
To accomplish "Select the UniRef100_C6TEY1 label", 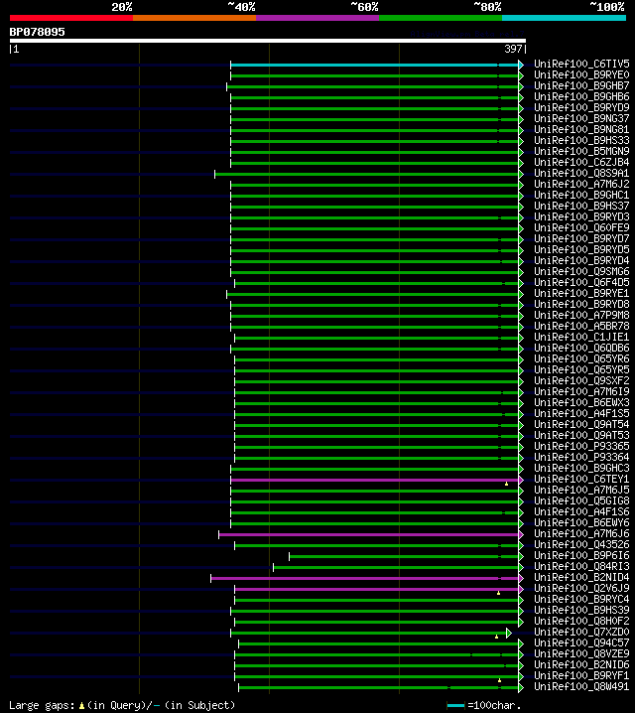I will point(581,479).
